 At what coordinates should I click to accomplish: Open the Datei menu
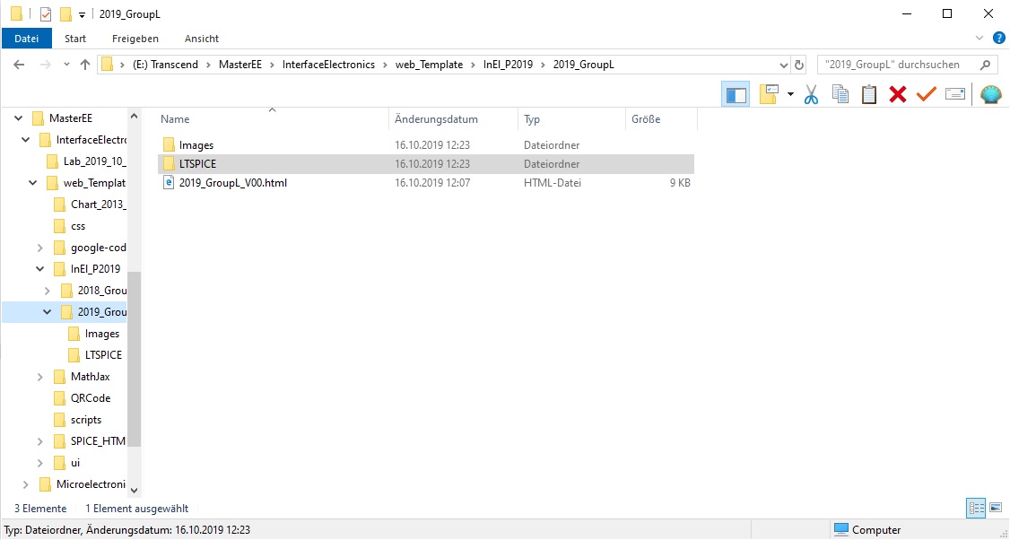(x=27, y=39)
